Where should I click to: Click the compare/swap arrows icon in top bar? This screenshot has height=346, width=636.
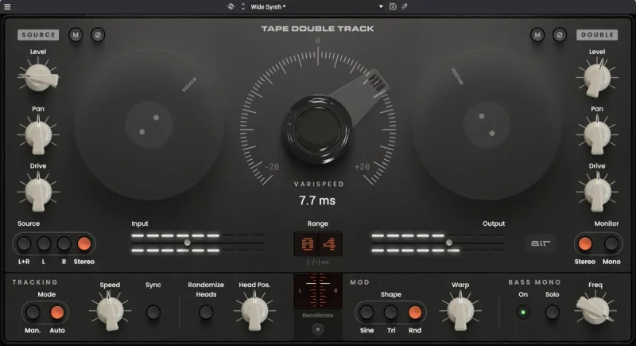(x=405, y=6)
